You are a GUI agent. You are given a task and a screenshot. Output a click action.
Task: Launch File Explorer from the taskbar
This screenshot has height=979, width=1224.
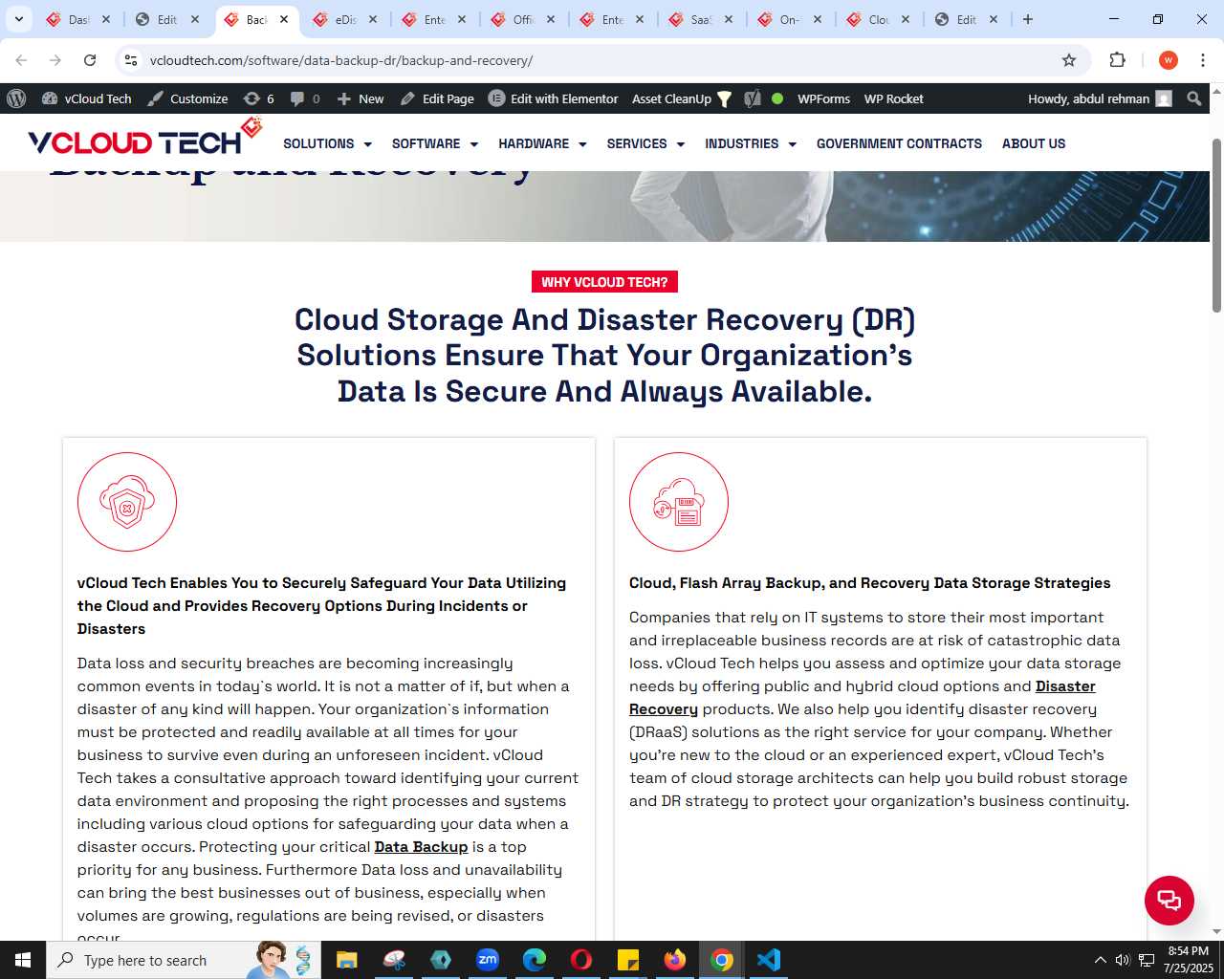click(x=347, y=960)
